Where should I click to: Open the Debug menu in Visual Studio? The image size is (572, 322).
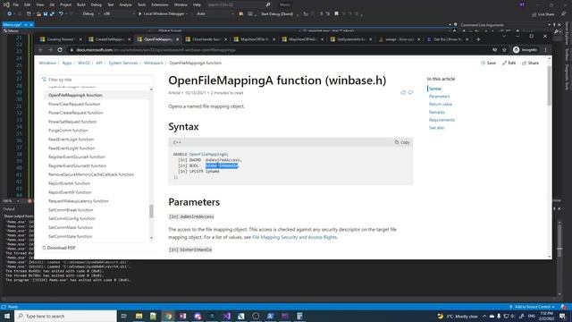97,4
